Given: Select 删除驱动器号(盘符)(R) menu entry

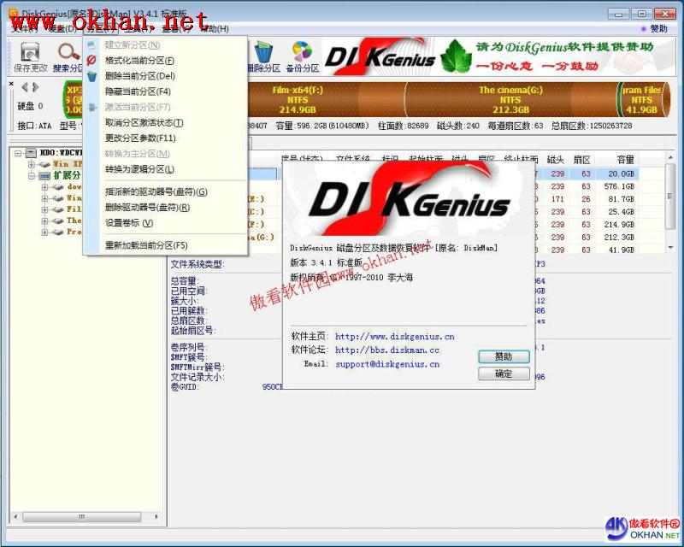Looking at the screenshot, I should pyautogui.click(x=165, y=208).
